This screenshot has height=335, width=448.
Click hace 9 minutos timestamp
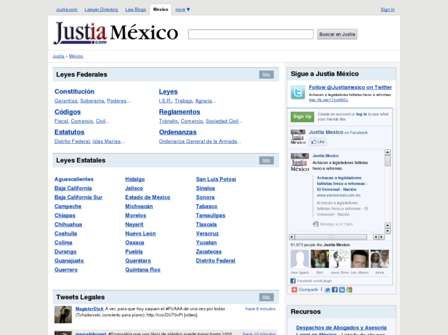[x=260, y=309]
